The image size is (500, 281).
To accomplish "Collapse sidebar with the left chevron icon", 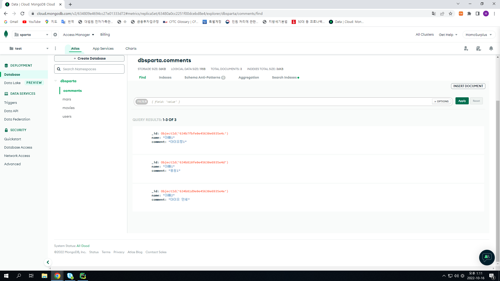I will (x=48, y=262).
